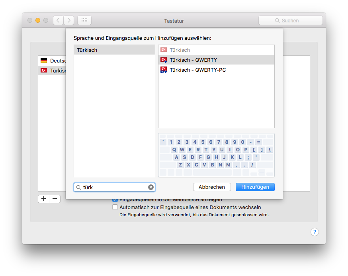Select the greyed Türkisch input source
This screenshot has height=276, width=348.
pyautogui.click(x=216, y=50)
